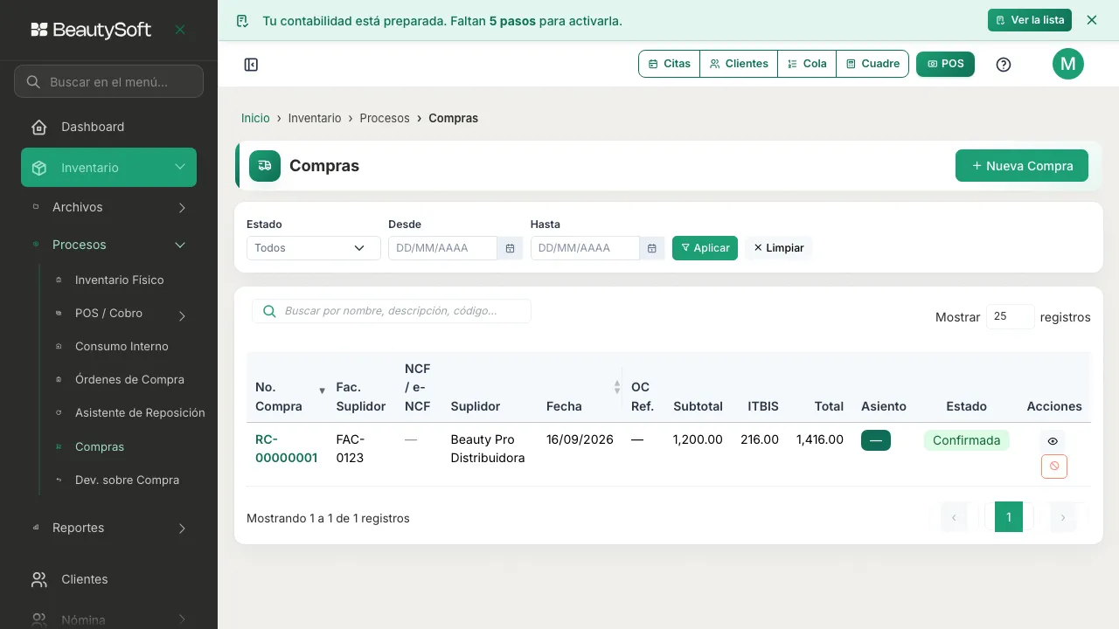Click the search magnifier icon in table search

point(269,311)
